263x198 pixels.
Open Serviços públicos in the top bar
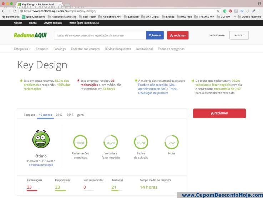[x=52, y=23]
